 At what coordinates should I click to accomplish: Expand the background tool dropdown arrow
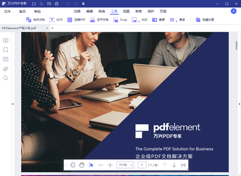tap(139, 21)
